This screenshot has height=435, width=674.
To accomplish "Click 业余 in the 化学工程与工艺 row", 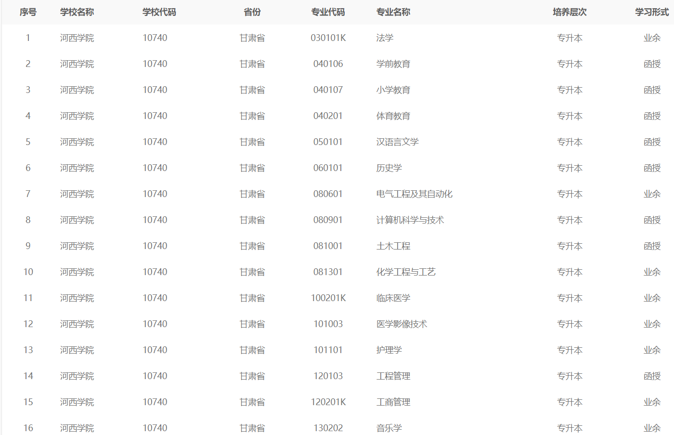I will click(x=652, y=272).
